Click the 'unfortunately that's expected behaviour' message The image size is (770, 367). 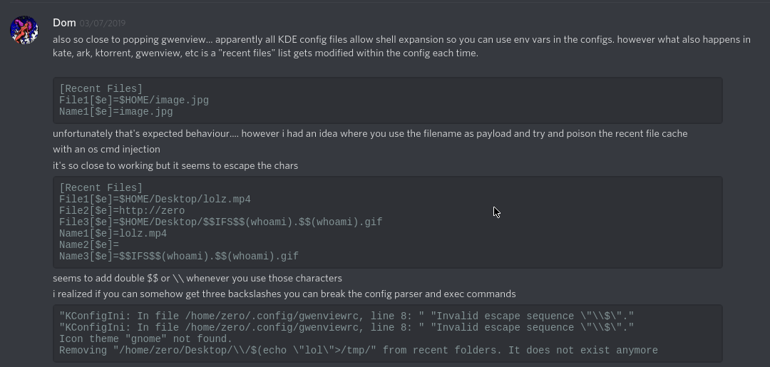(x=369, y=134)
